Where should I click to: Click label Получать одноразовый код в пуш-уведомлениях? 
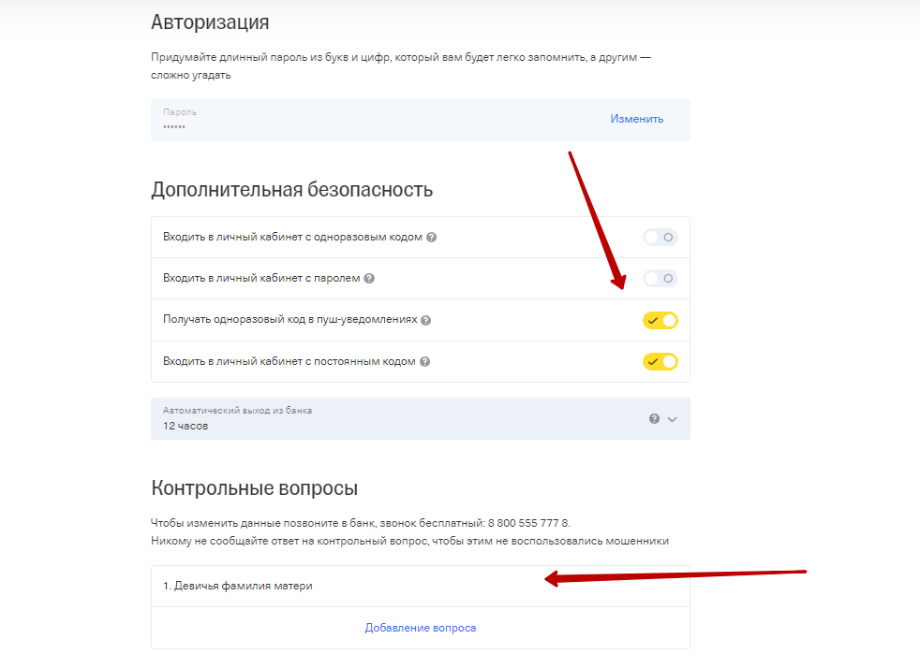[289, 320]
